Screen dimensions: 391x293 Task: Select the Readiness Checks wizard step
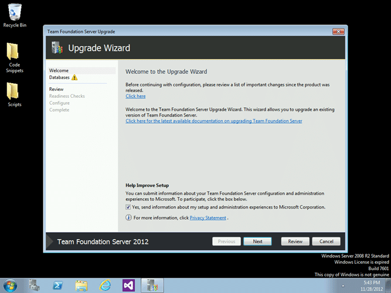point(67,96)
